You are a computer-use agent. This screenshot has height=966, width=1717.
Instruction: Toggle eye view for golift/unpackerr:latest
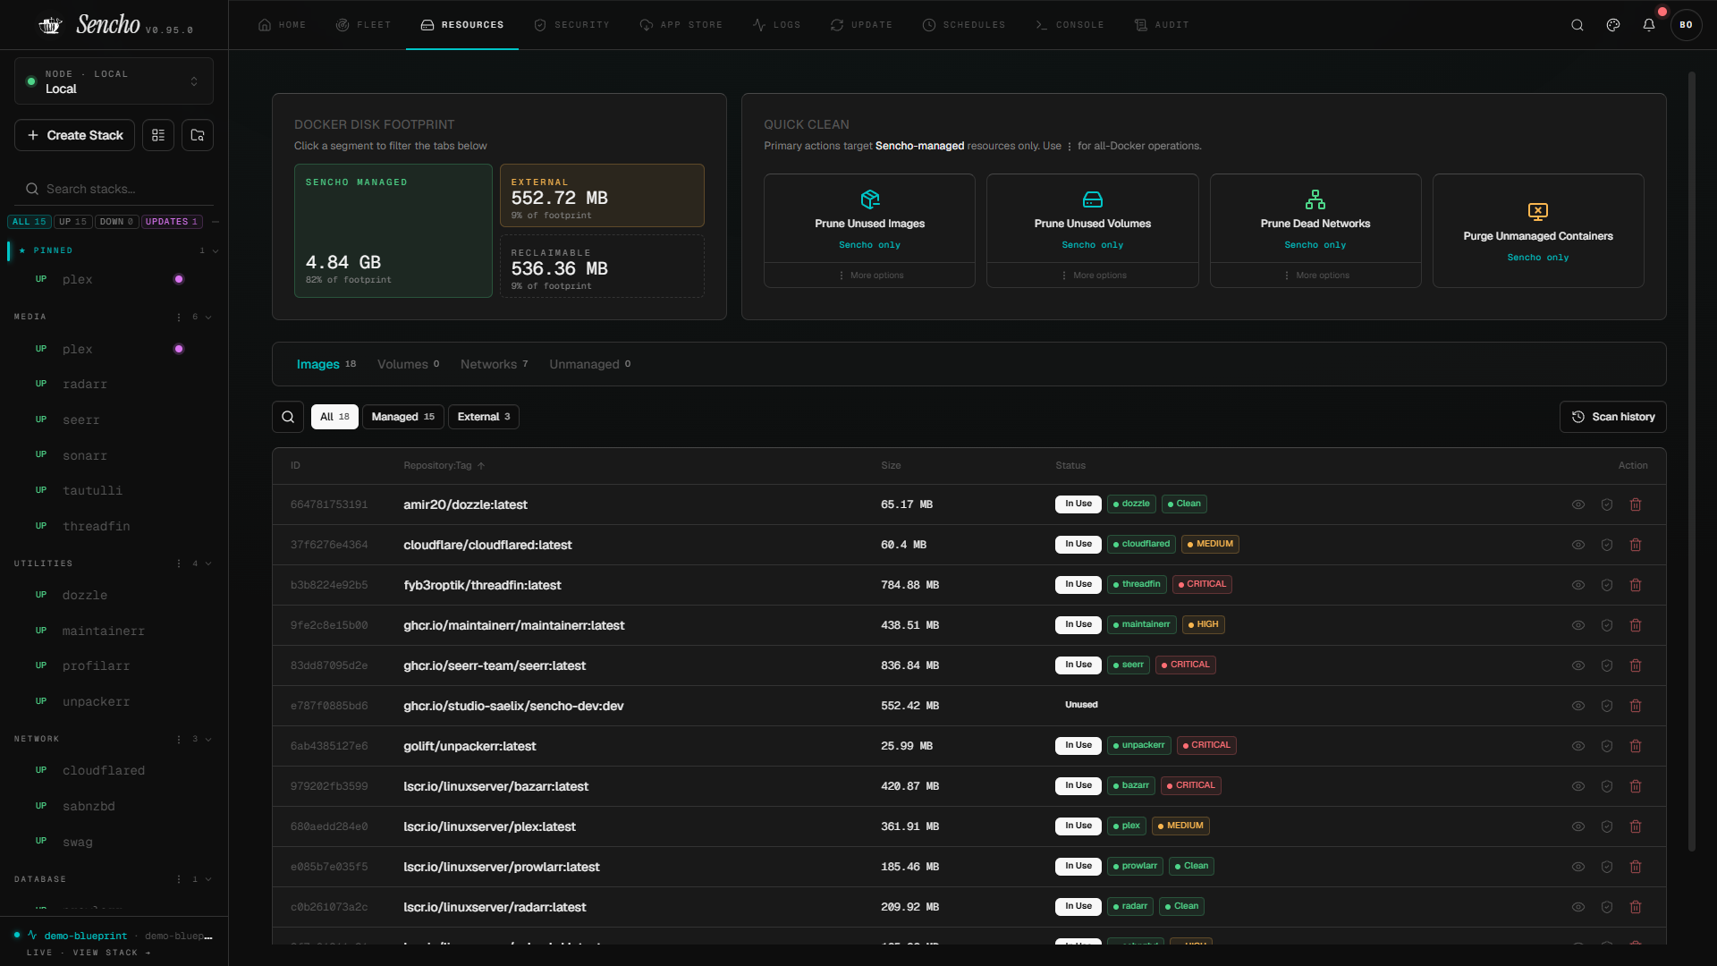click(1578, 746)
